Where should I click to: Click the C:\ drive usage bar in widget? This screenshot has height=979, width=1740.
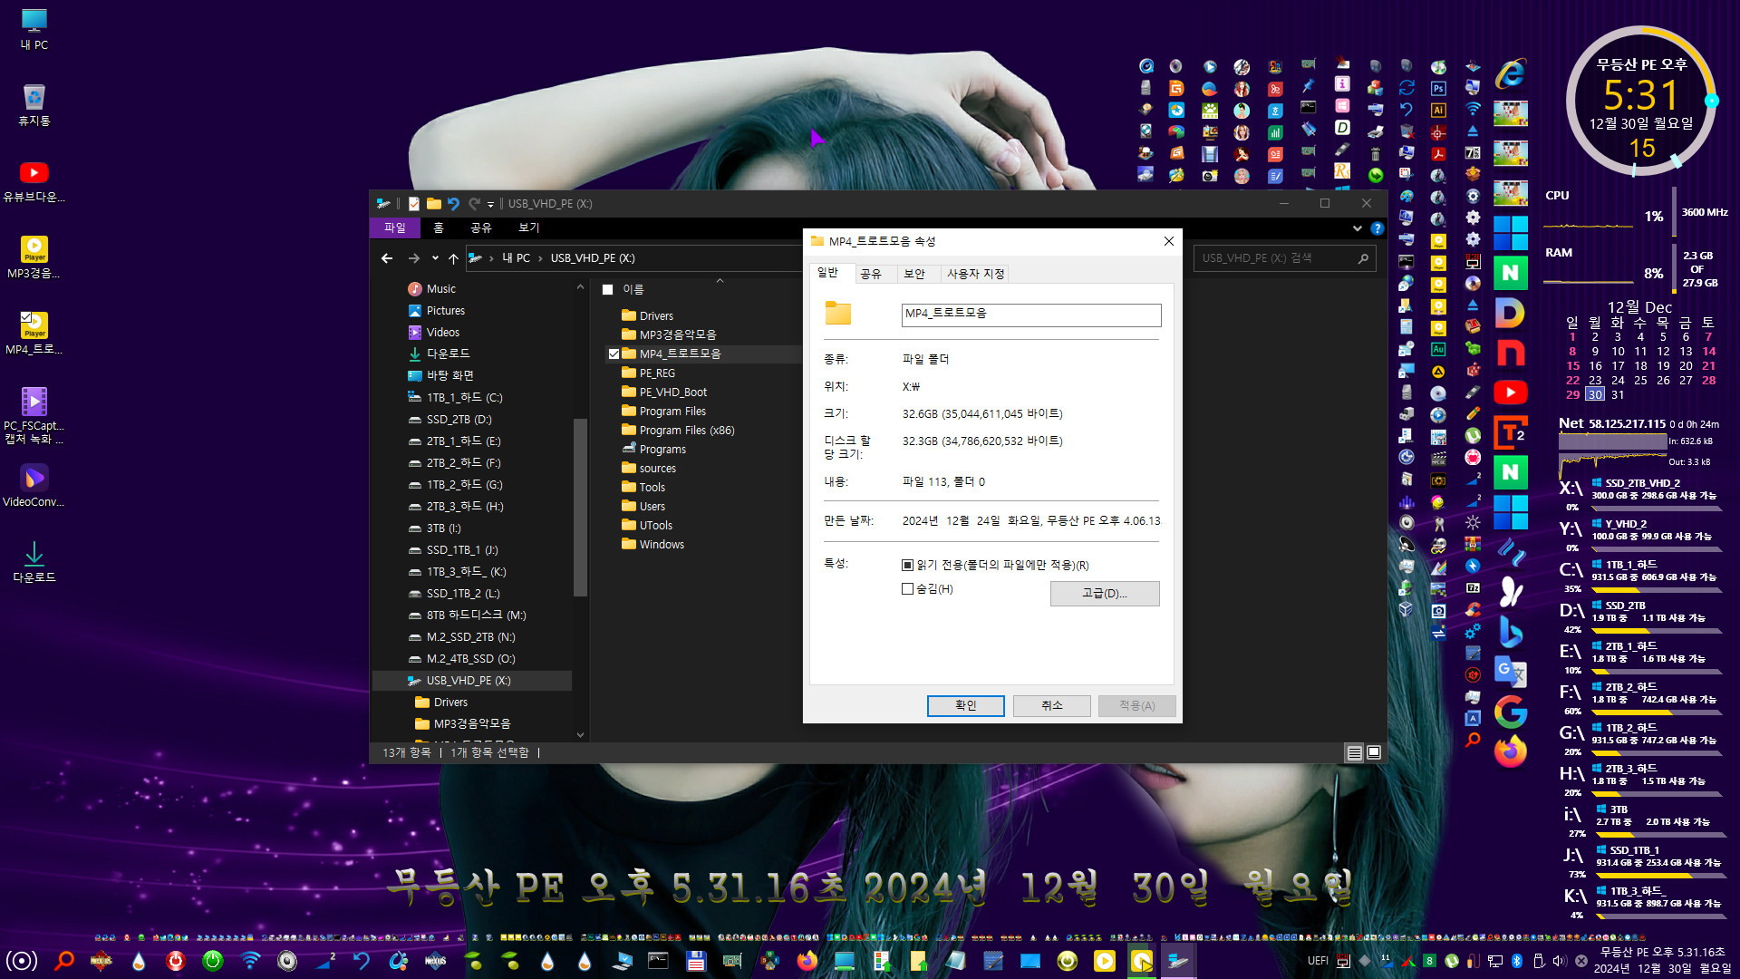(x=1658, y=589)
